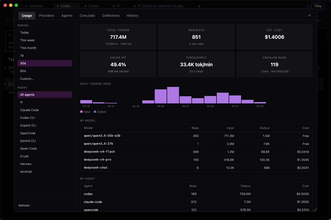Open the 'Pi: [Cron] AI news' background tab

tap(159, 6)
